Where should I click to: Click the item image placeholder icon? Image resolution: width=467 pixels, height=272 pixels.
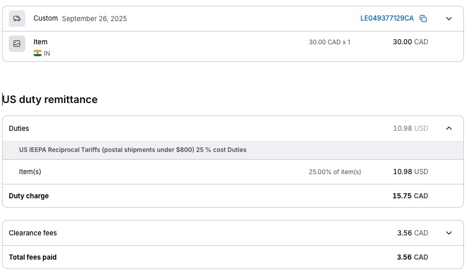[17, 44]
